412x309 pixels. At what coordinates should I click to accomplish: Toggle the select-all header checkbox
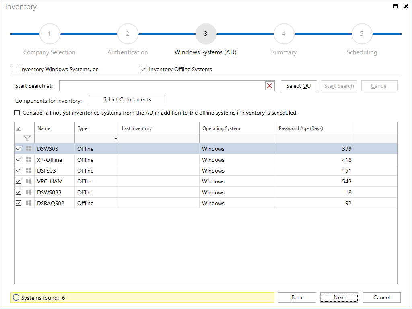pyautogui.click(x=19, y=128)
